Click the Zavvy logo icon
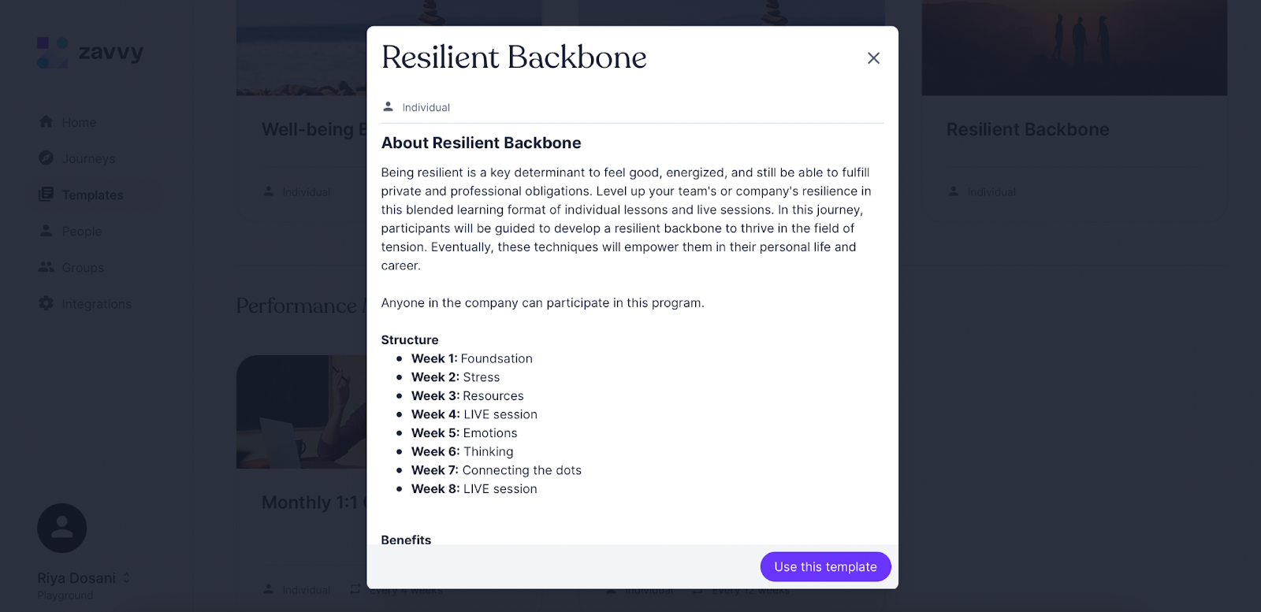Viewport: 1261px width, 612px height. pyautogui.click(x=52, y=52)
